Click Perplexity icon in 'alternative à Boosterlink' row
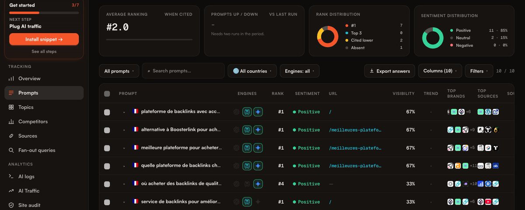 tap(247, 130)
